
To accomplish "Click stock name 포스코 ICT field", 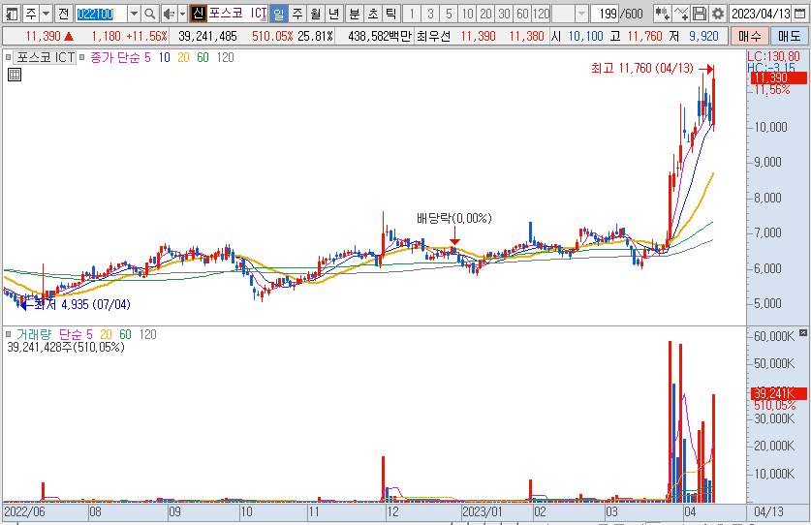I will coord(237,14).
